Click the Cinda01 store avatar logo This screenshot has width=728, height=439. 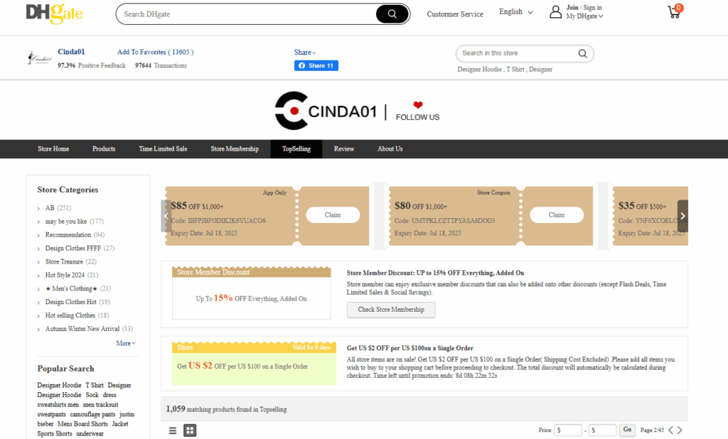[40, 58]
